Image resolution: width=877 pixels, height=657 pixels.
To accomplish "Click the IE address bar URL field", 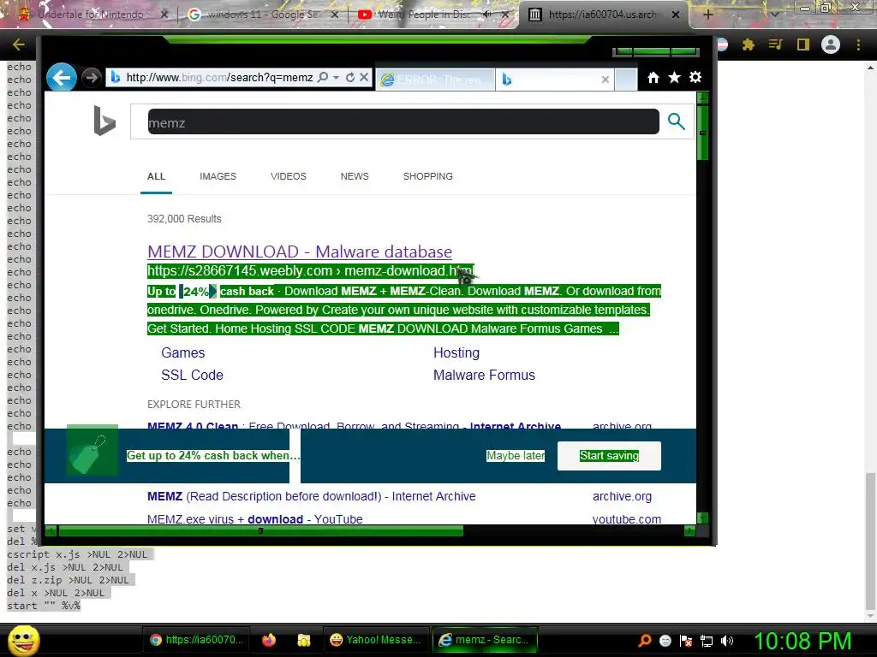I will click(219, 77).
